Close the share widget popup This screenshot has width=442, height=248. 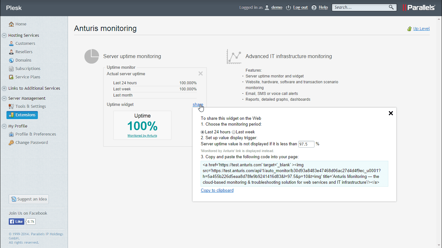(x=391, y=113)
